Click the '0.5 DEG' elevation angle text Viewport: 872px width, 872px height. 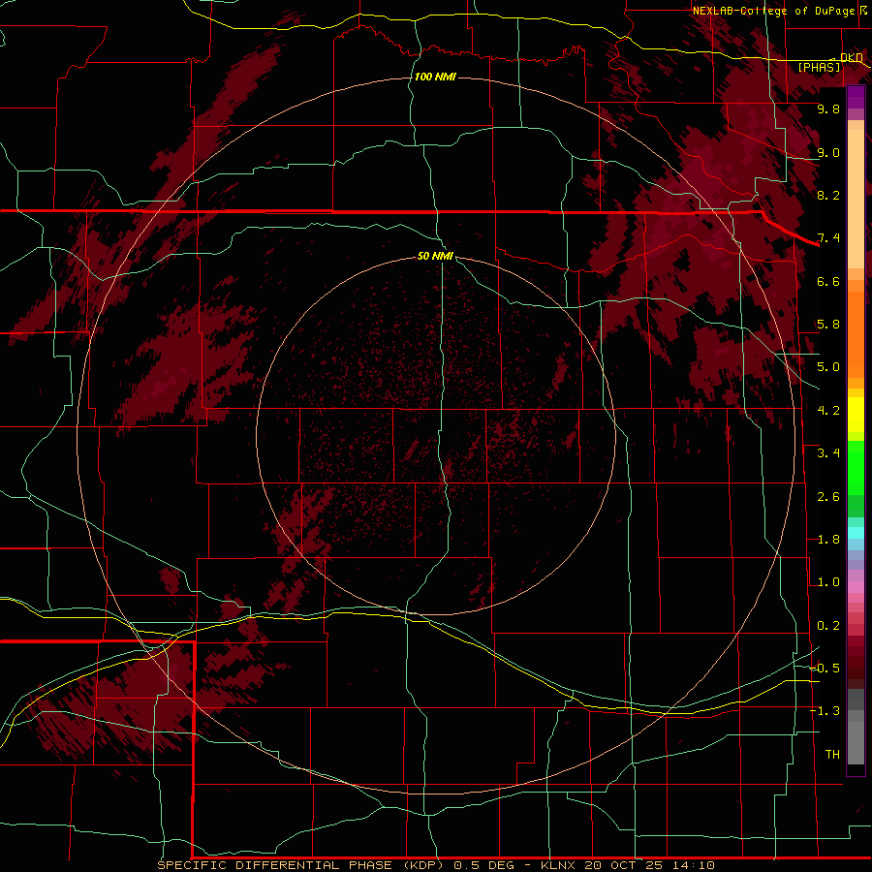click(x=485, y=865)
